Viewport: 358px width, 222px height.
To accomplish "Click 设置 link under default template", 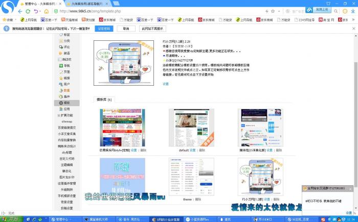I will (x=193, y=151).
